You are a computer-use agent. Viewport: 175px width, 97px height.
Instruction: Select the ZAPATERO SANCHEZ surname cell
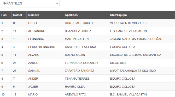point(85,71)
